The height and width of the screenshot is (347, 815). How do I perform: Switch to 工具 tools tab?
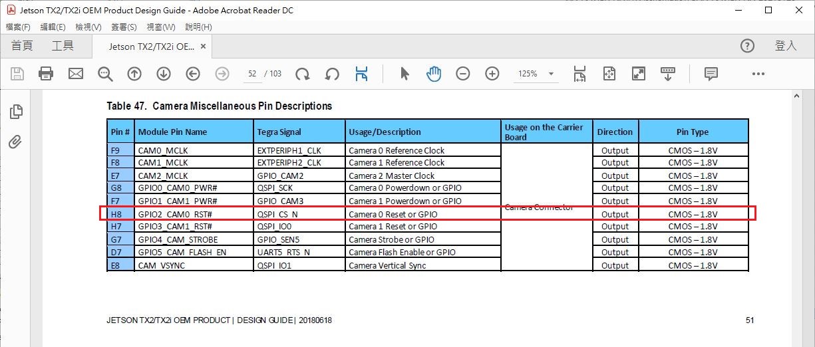63,46
